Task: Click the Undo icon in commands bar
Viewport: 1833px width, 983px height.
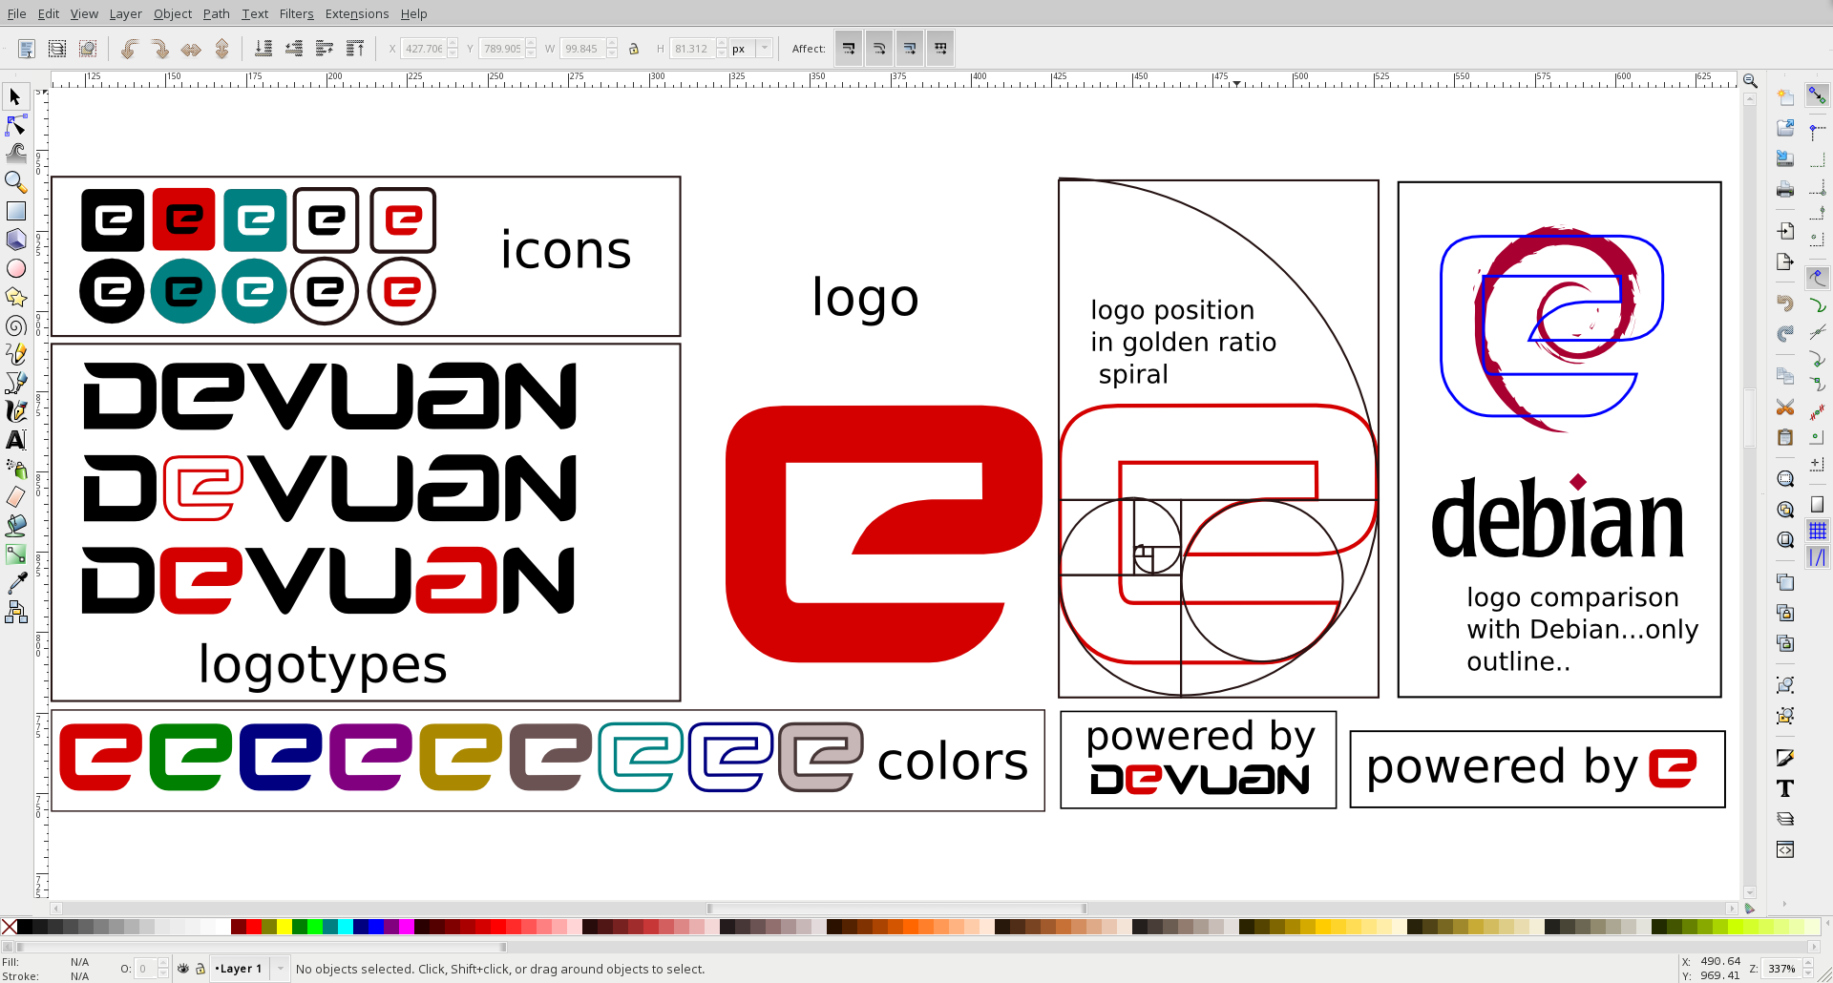Action: click(x=1785, y=303)
